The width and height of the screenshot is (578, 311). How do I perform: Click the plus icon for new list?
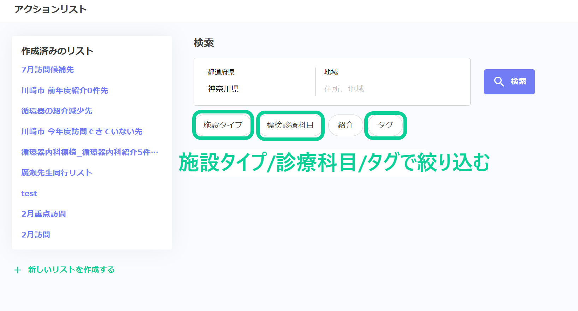click(18, 270)
